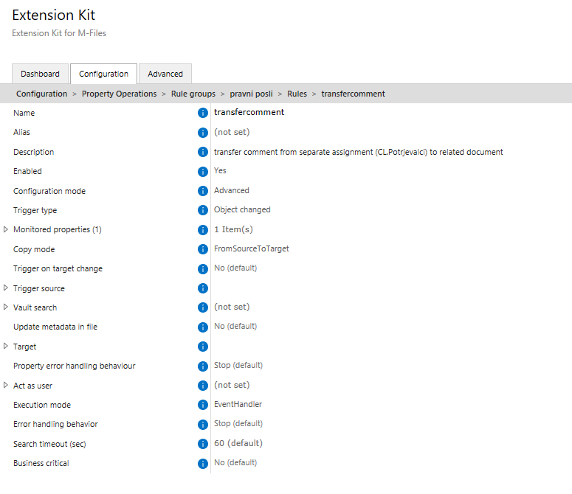Switch to the Dashboard tab

[x=40, y=74]
